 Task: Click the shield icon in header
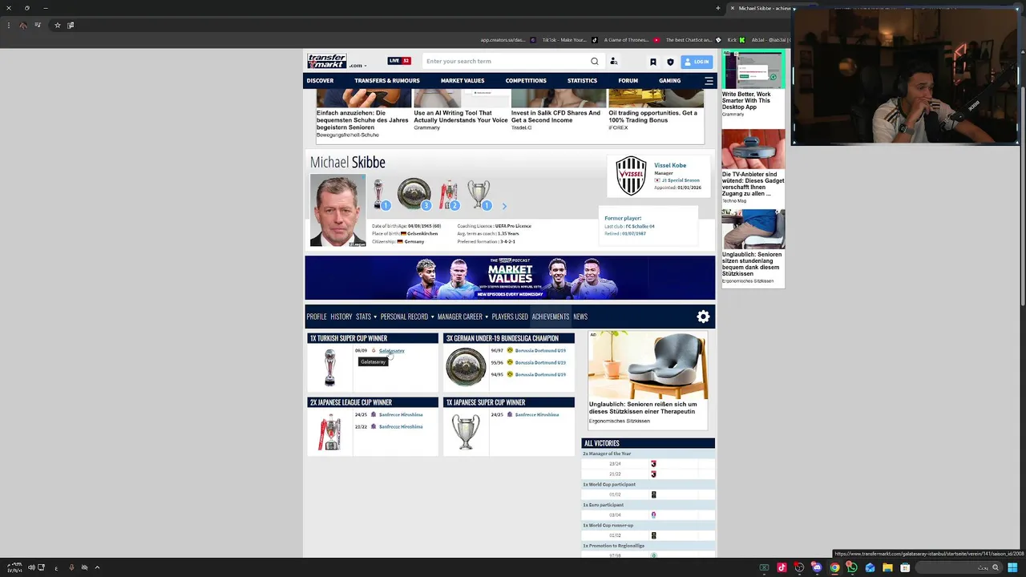[x=670, y=62]
